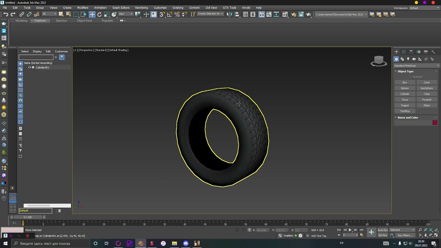The image size is (441, 248).
Task: Open the Modify panel tab icon
Action: (404, 52)
